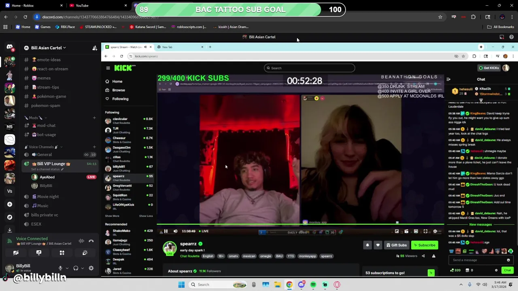This screenshot has height=291, width=518.
Task: Mute the Discord microphone
Action: tap(60, 268)
